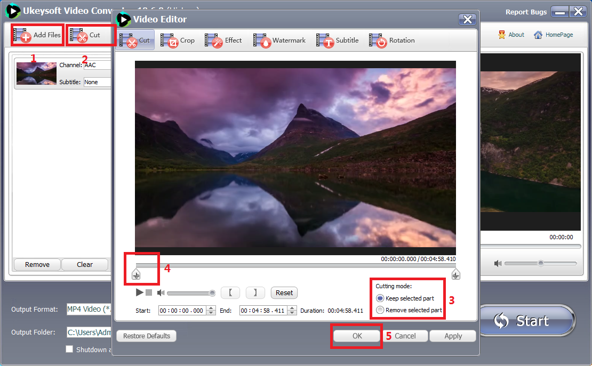Increase End time with the stepper arrow
592x366 pixels.
(x=292, y=308)
